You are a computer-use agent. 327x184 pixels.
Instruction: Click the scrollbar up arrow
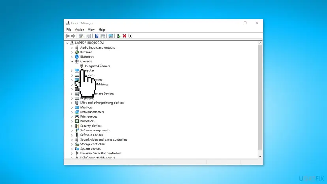pos(260,43)
